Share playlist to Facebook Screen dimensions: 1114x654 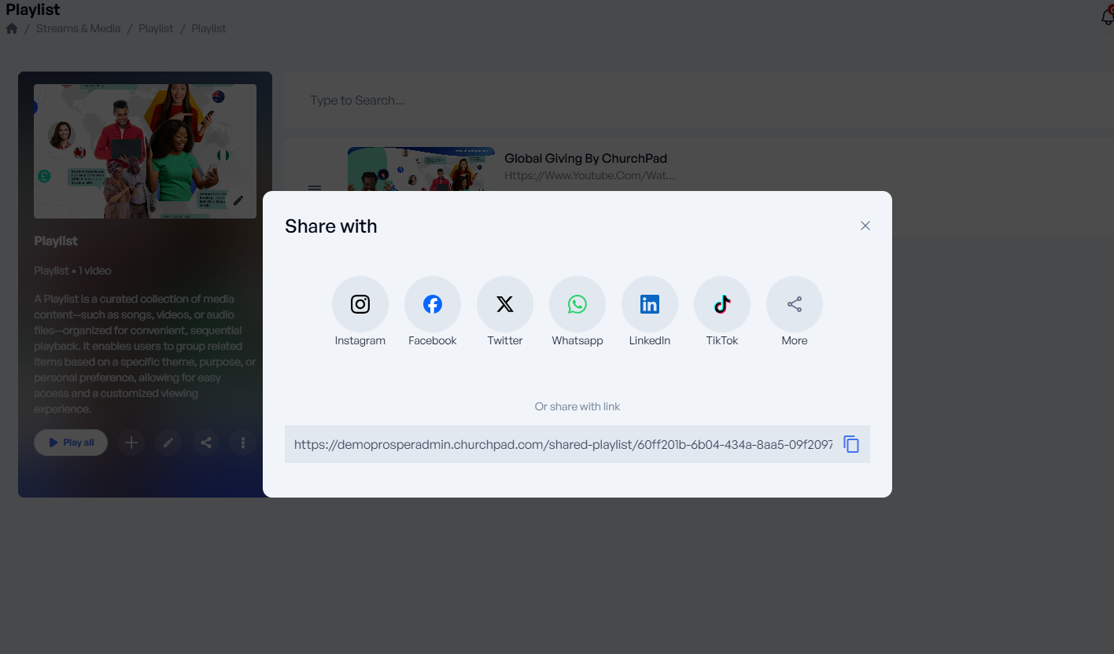tap(433, 304)
